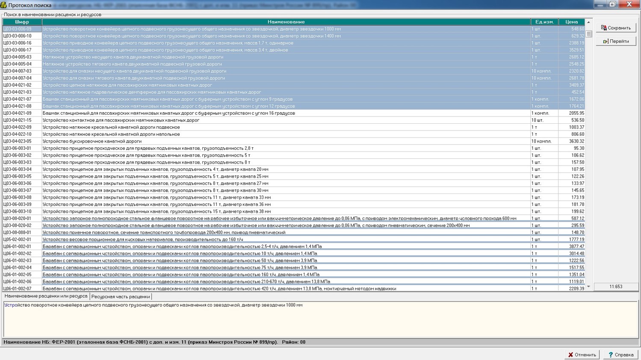
Task: Click the Ед.изм. column header
Action: (544, 22)
